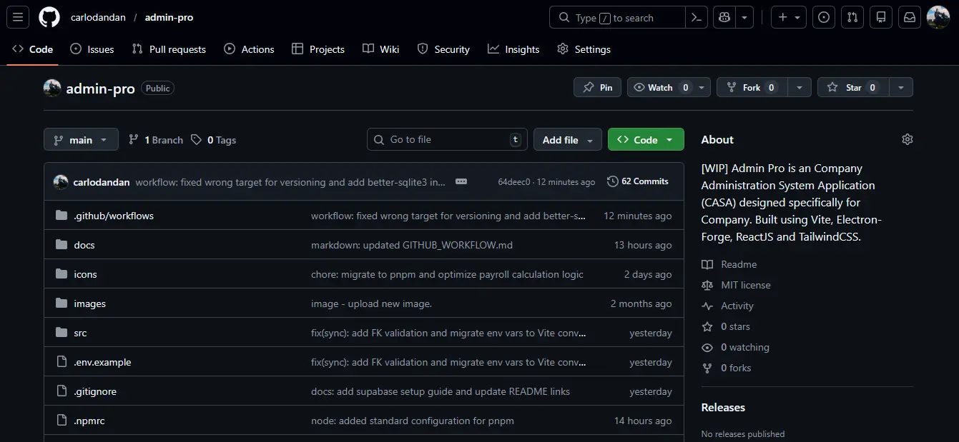Open the images folder
Image resolution: width=959 pixels, height=442 pixels.
pos(89,303)
